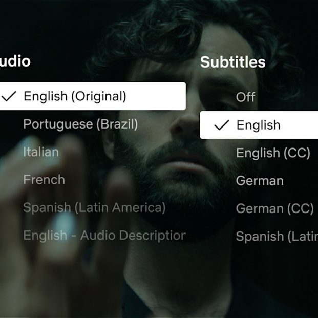
Task: Click the checkmark beside English subtitles
Action: [x=221, y=125]
